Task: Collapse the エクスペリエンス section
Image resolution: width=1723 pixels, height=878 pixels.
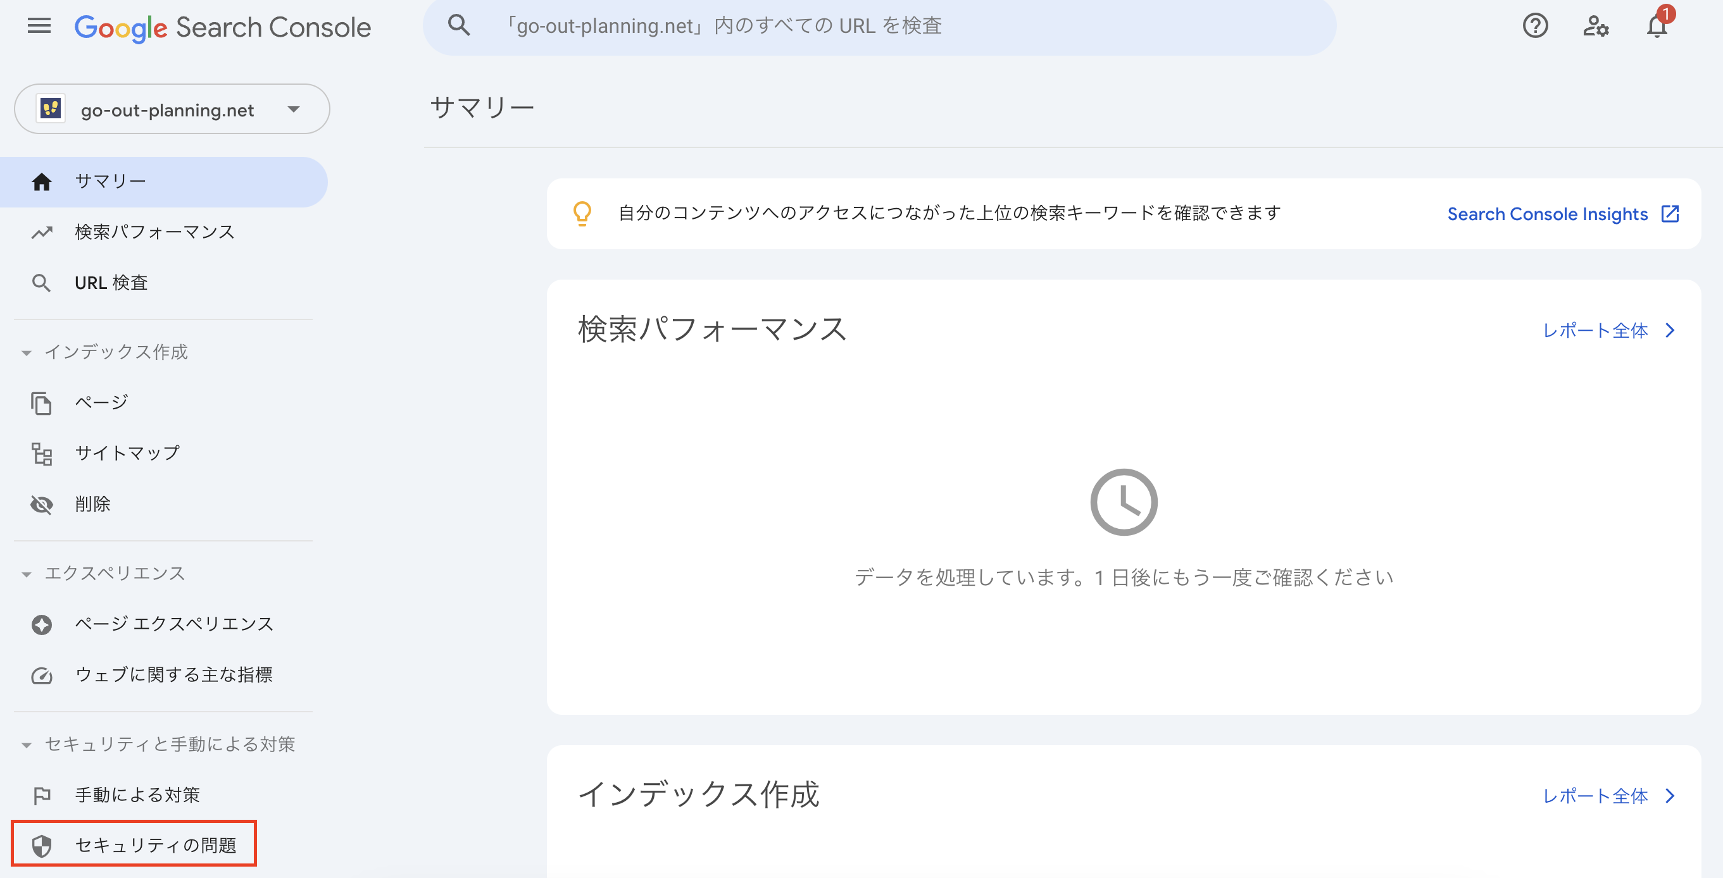Action: coord(26,573)
